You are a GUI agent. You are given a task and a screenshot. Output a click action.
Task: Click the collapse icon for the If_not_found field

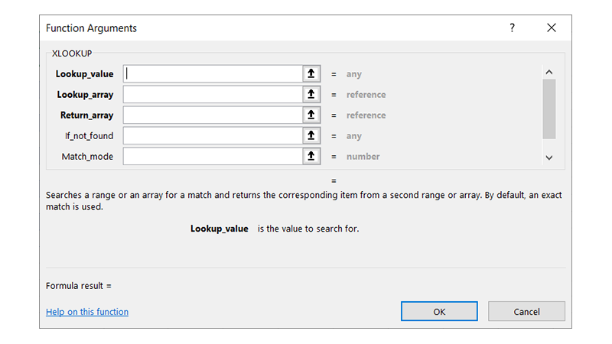311,136
